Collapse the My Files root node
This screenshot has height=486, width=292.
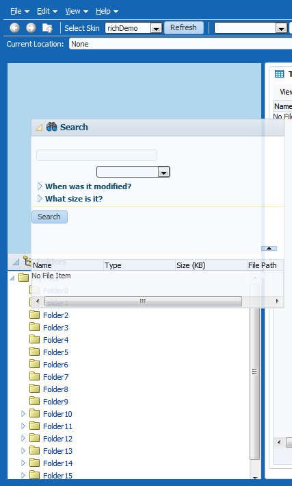click(12, 278)
